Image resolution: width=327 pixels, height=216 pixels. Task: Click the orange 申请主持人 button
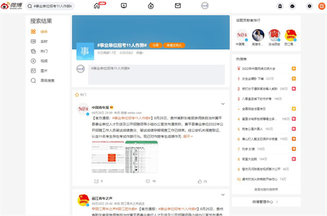pyautogui.click(x=174, y=45)
